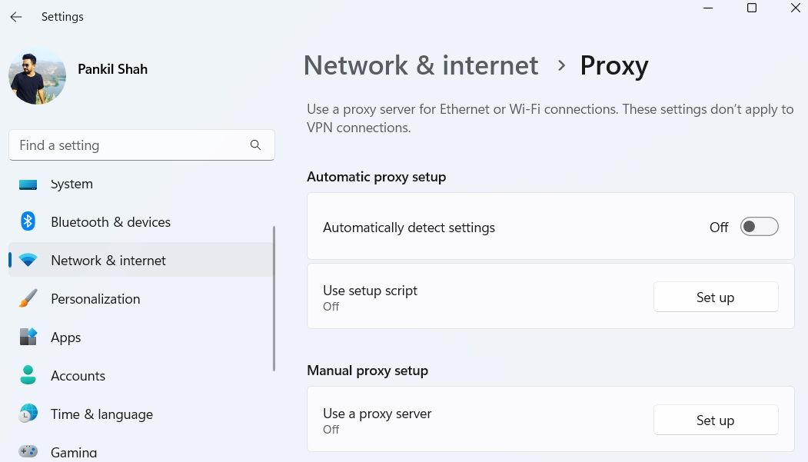Set up the proxy setup script
Image resolution: width=808 pixels, height=462 pixels.
pyautogui.click(x=715, y=297)
